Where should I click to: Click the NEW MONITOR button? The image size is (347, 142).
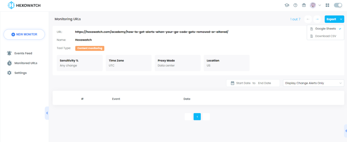click(24, 35)
